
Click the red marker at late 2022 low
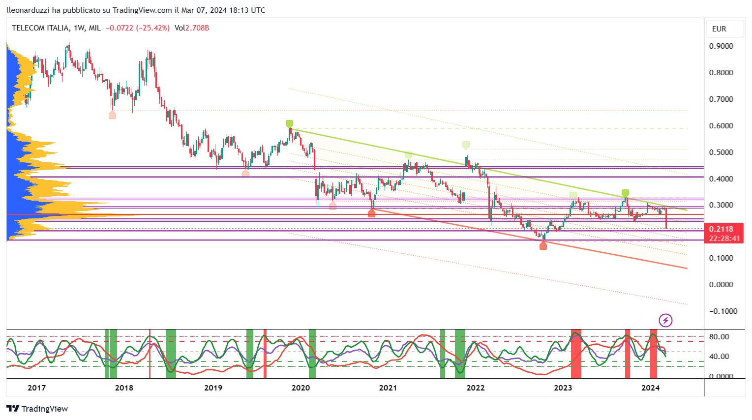tap(543, 245)
